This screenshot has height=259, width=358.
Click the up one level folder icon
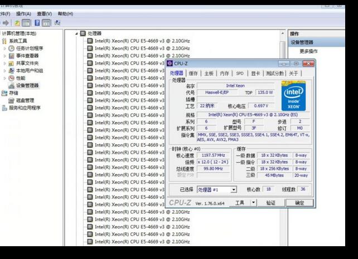pos(17,23)
